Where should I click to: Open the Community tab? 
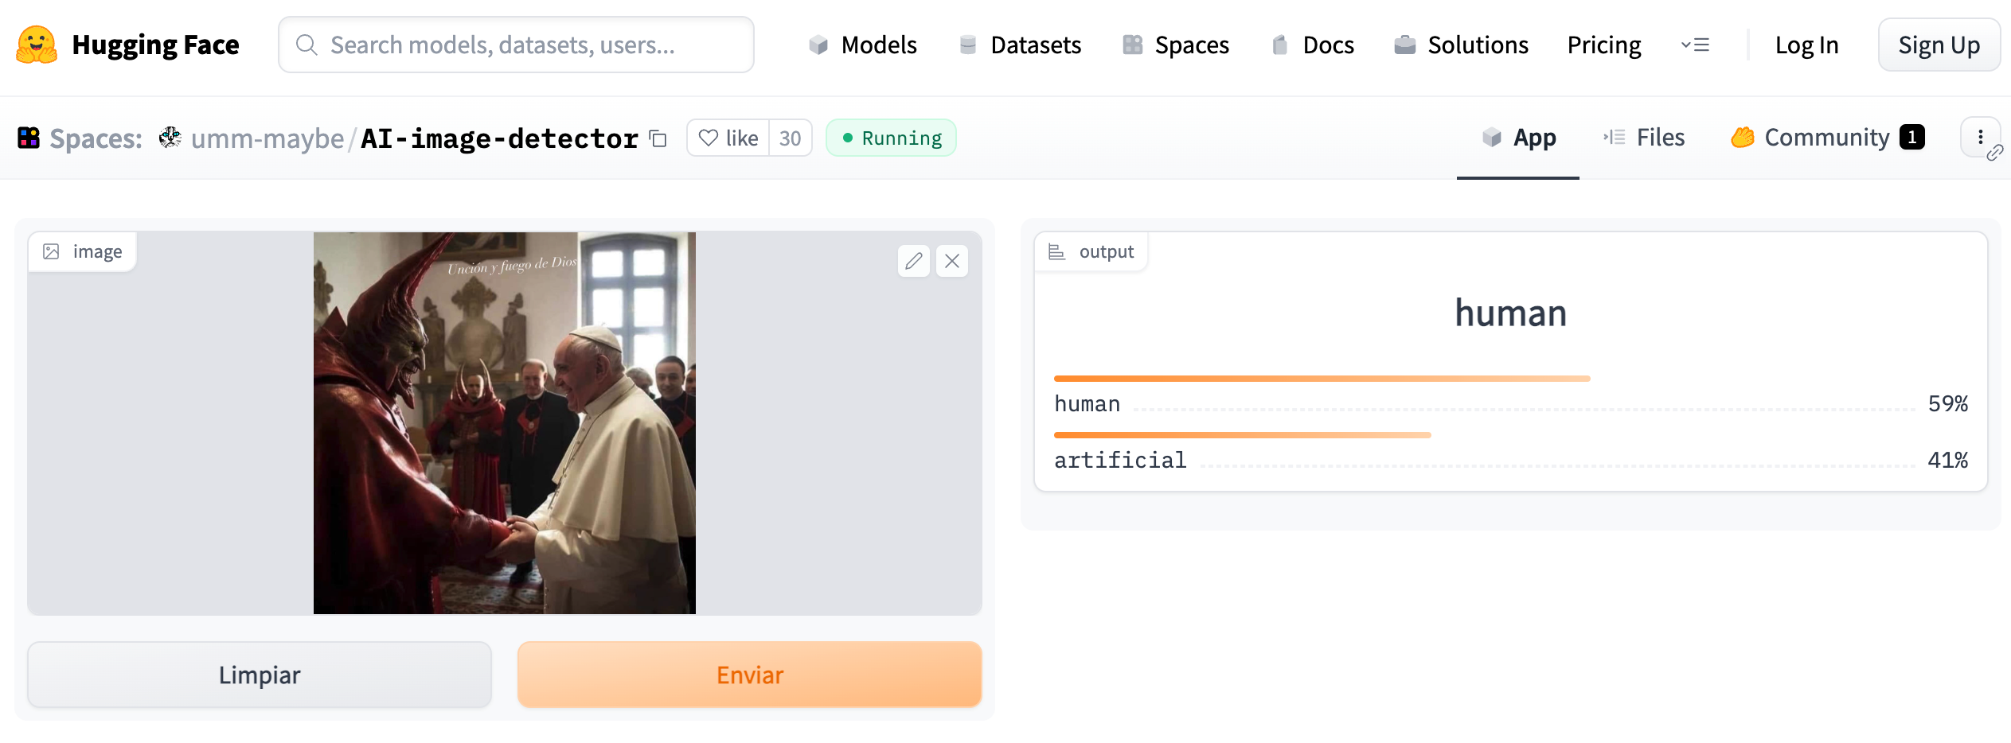[x=1827, y=138]
